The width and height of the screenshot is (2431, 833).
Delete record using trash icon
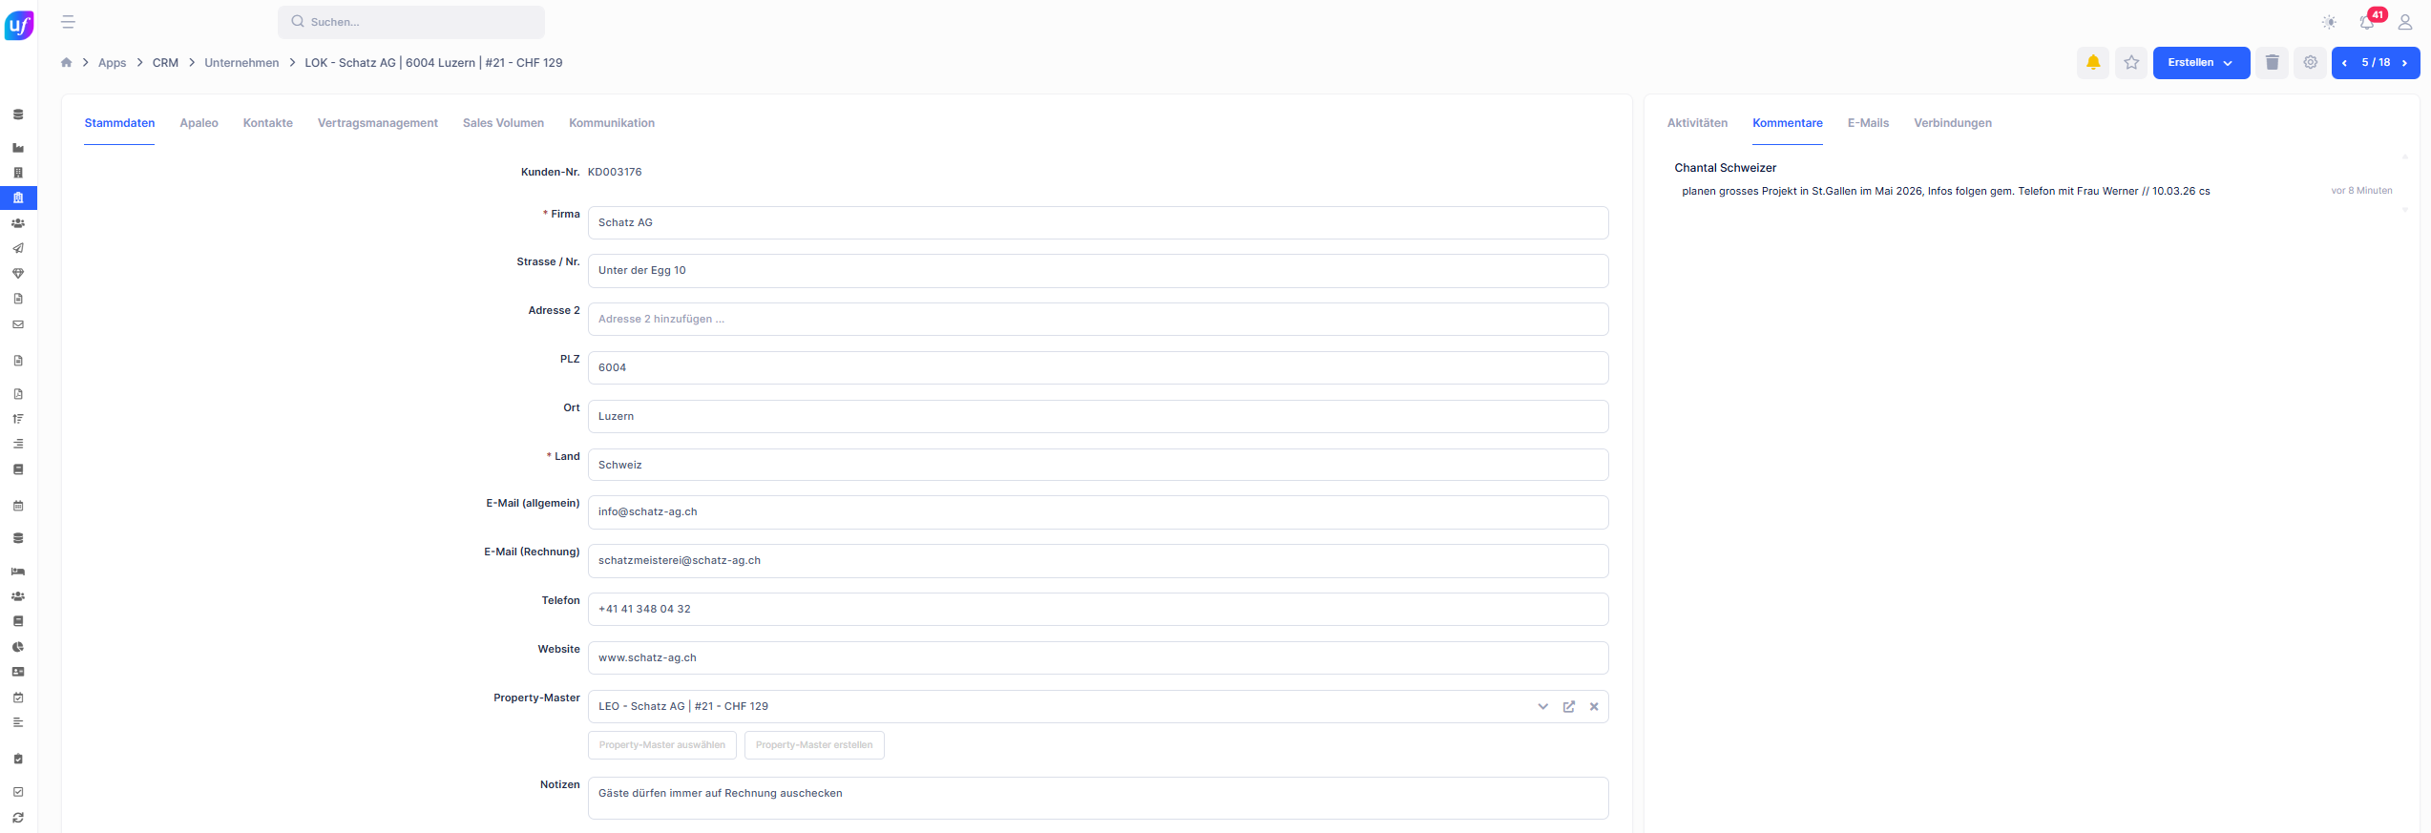click(x=2272, y=63)
